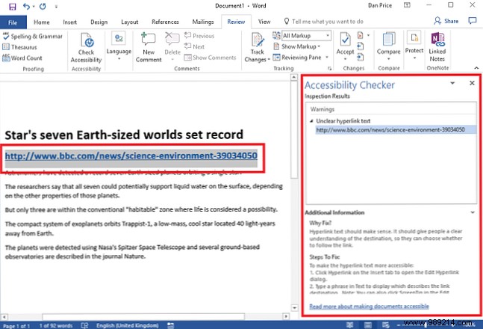Run Spelling & Grammar check
Viewport: 483px width, 329px height.
[x=33, y=37]
